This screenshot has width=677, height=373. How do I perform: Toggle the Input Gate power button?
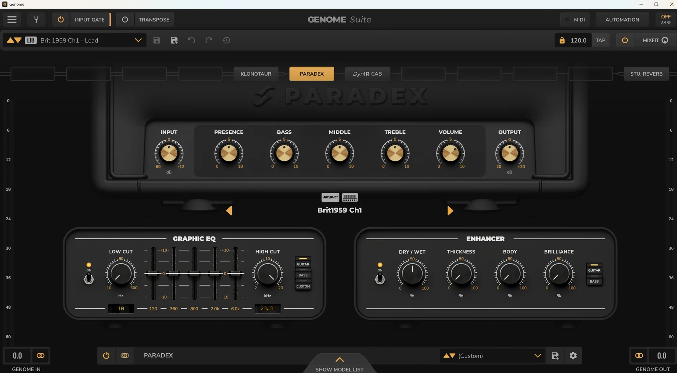tap(61, 20)
